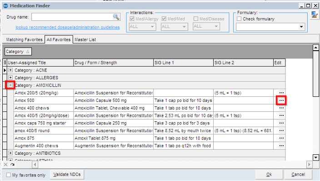Image resolution: width=320 pixels, height=181 pixels.
Task: Open edit ellipsis for Amox 400/5 (20mg/kg/dose)
Action: (x=281, y=115)
